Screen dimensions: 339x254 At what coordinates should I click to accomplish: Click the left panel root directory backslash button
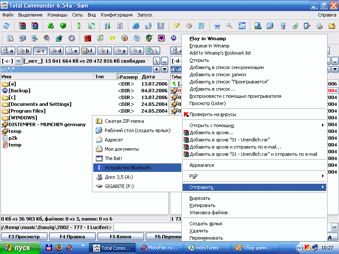[x=156, y=61]
